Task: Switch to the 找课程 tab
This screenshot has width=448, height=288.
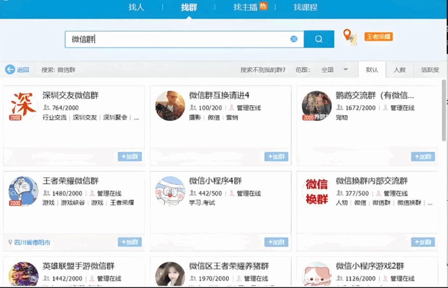Action: (x=305, y=7)
